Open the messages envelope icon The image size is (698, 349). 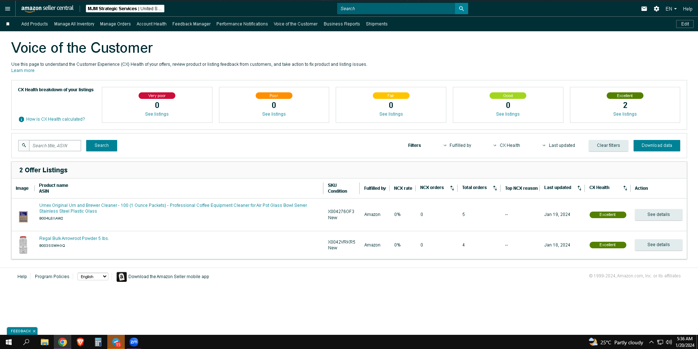point(644,9)
